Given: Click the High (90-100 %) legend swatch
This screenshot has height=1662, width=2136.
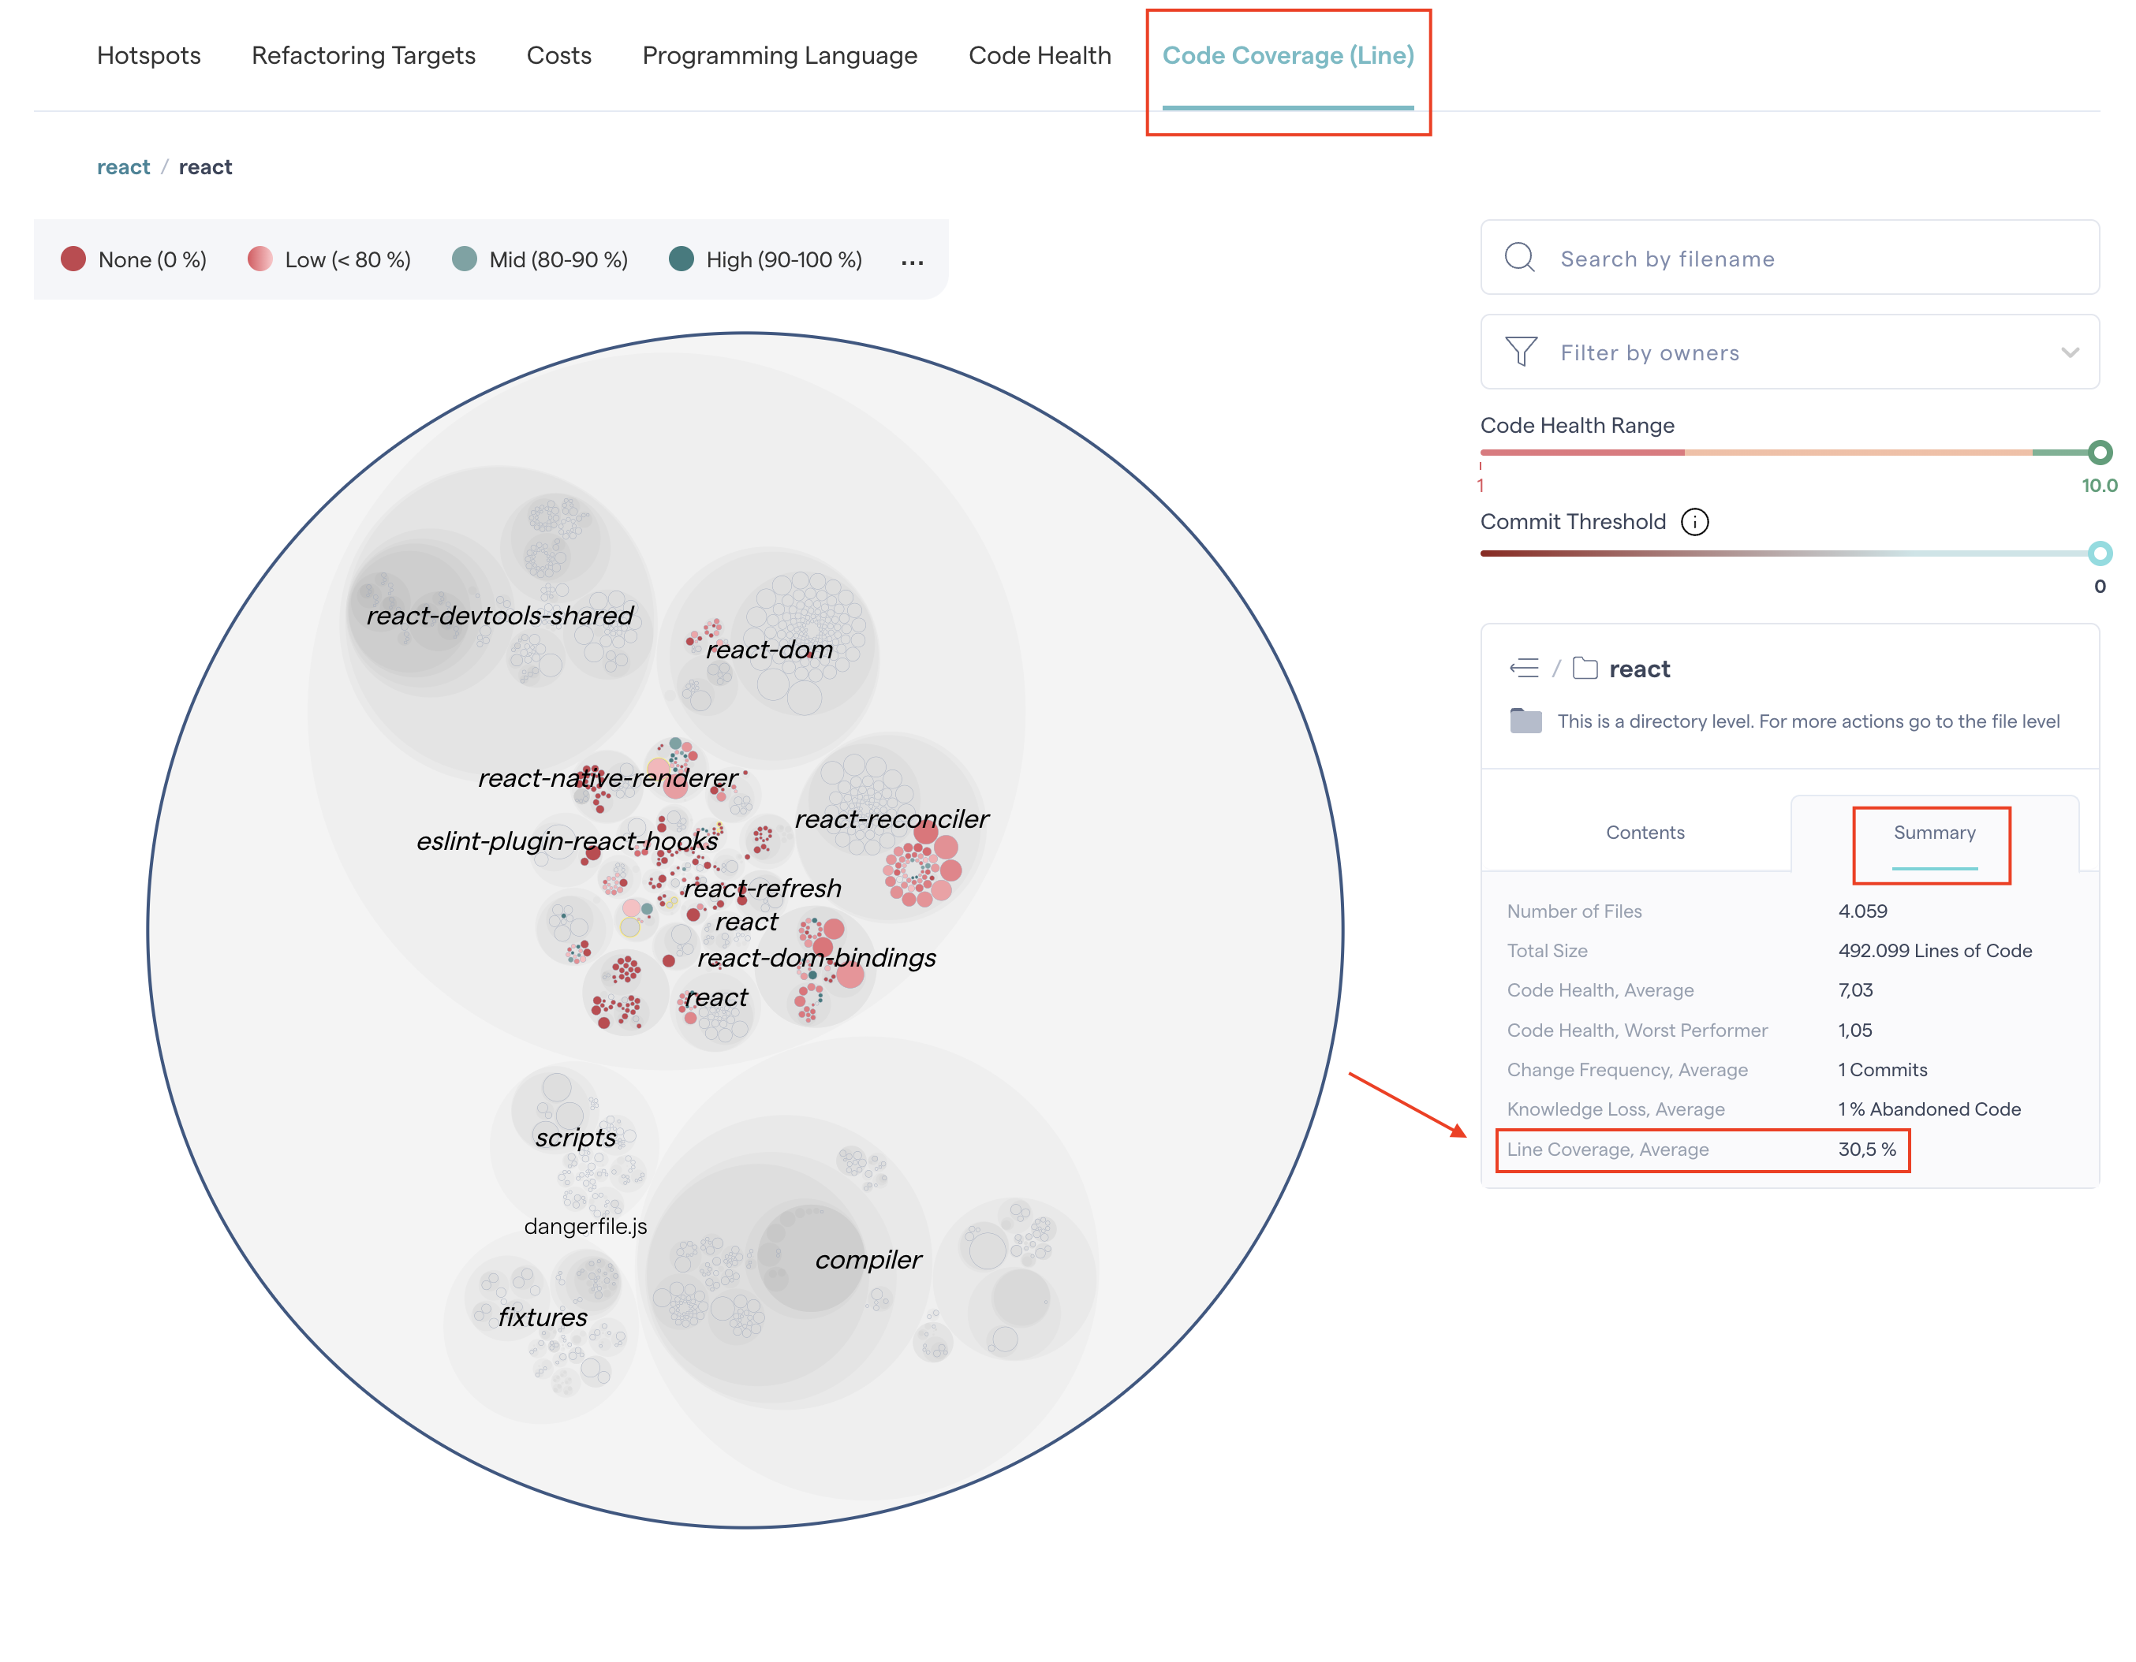Looking at the screenshot, I should [x=682, y=259].
